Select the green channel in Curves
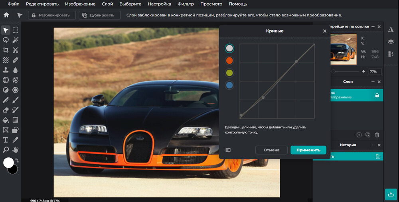The width and height of the screenshot is (399, 202). 229,73
